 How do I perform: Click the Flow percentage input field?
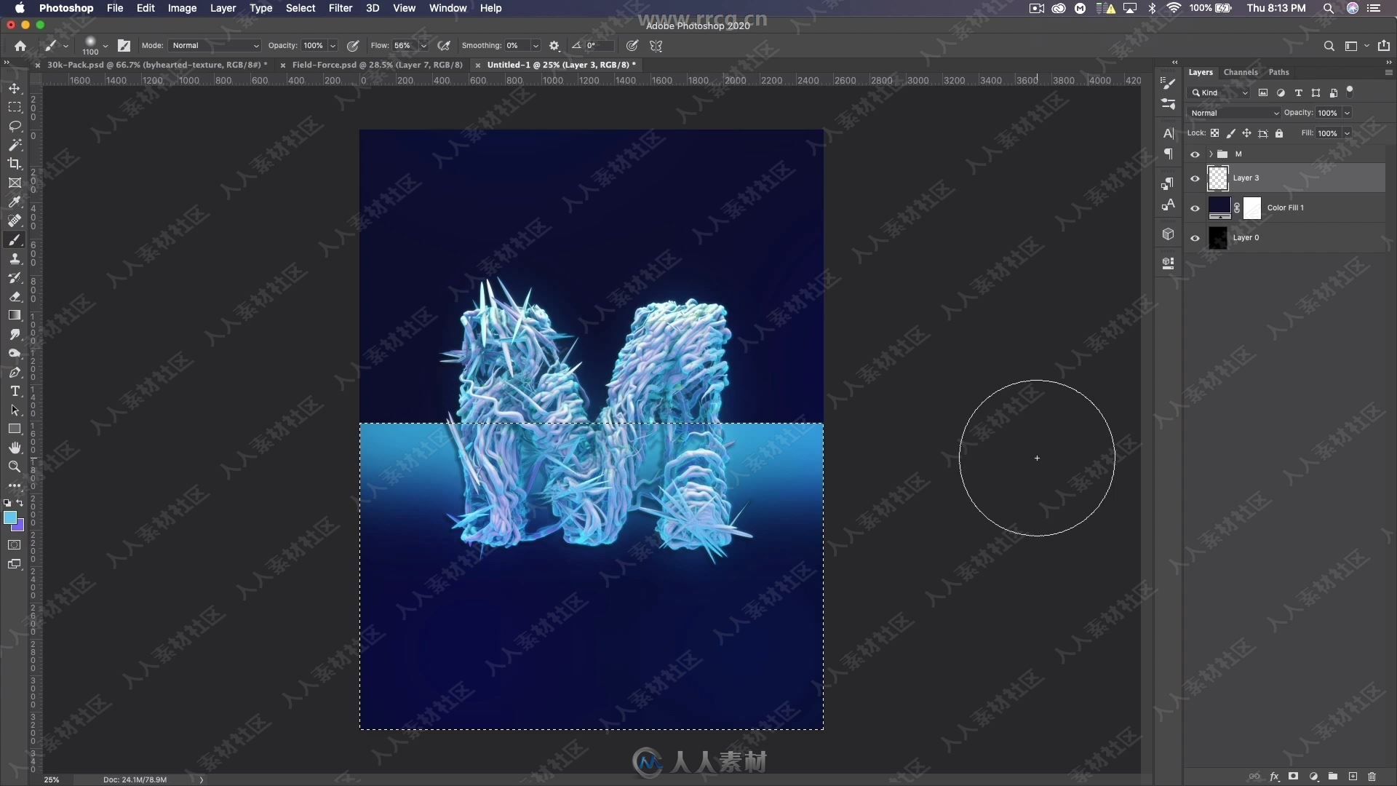coord(403,45)
